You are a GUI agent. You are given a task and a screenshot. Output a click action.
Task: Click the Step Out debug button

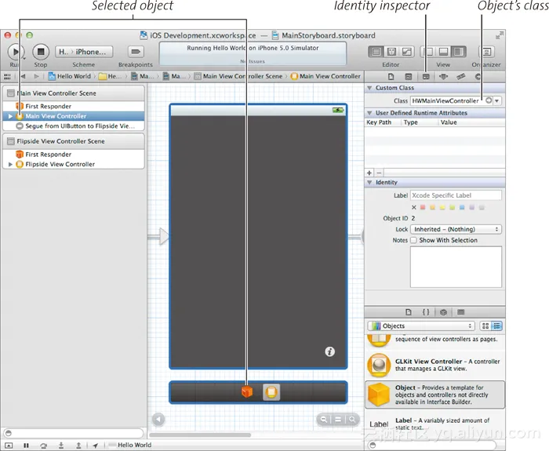(78, 446)
